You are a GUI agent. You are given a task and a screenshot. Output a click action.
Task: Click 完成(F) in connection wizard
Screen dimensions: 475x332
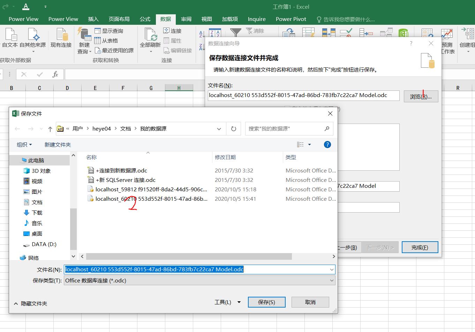pyautogui.click(x=420, y=247)
